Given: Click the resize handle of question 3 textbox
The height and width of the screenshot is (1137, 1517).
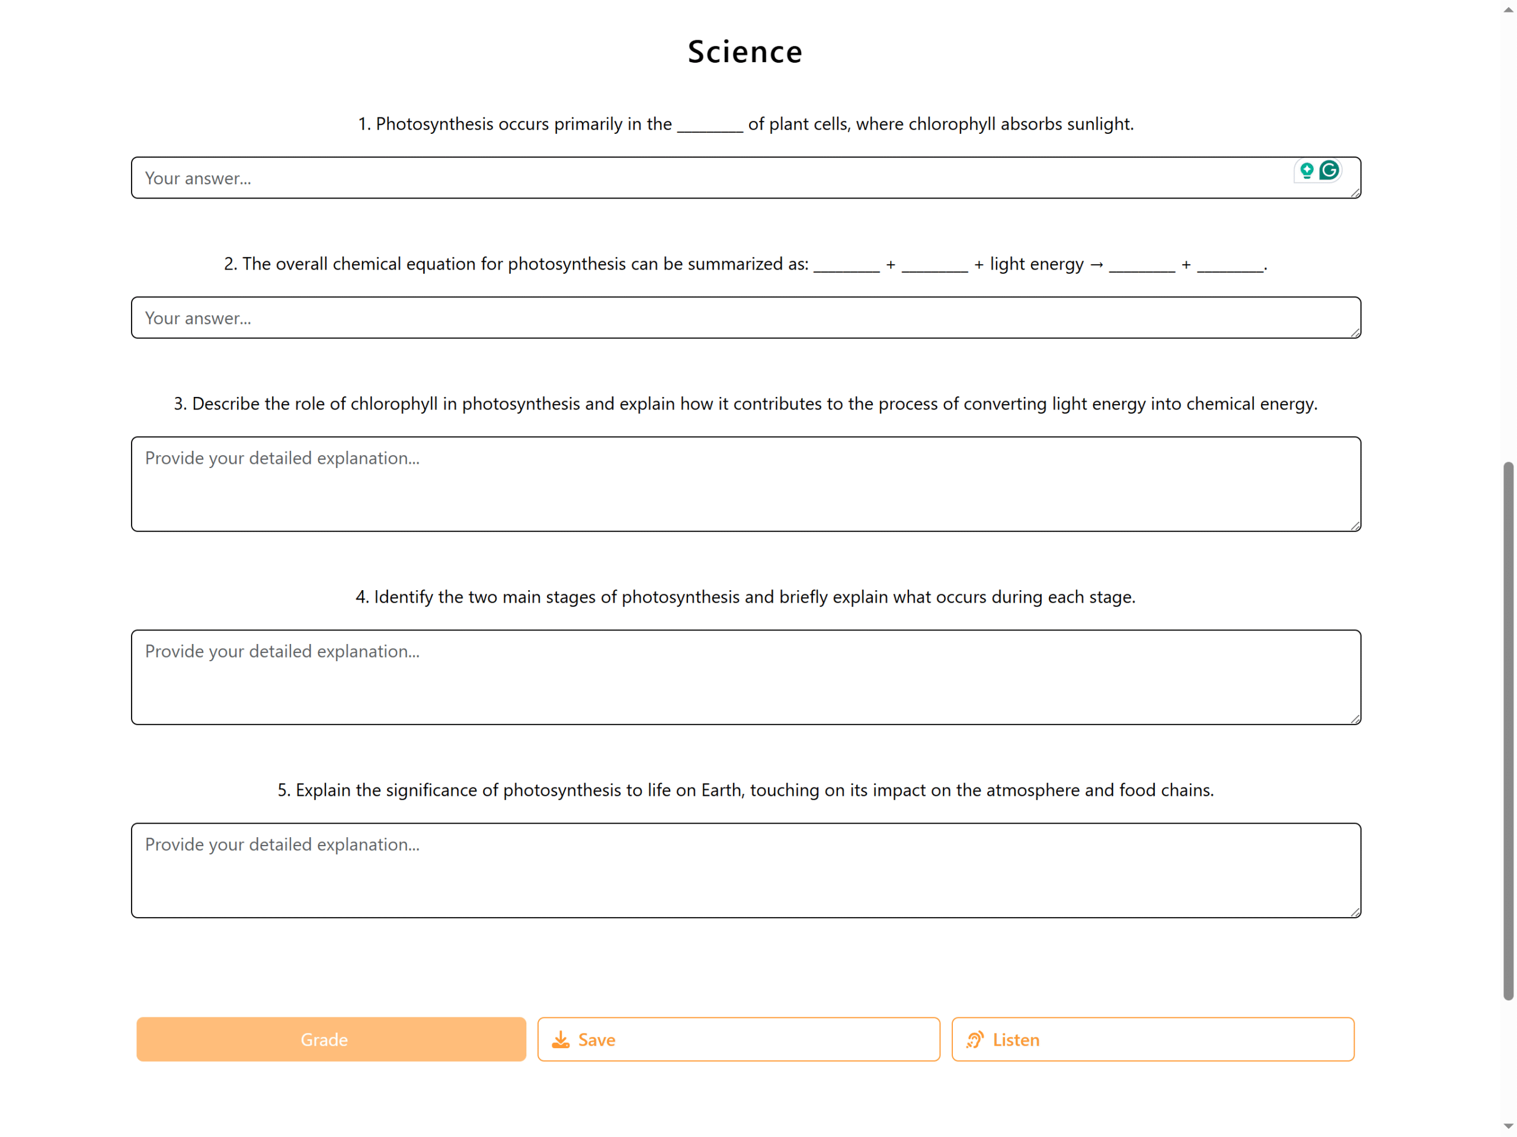Looking at the screenshot, I should [1355, 526].
